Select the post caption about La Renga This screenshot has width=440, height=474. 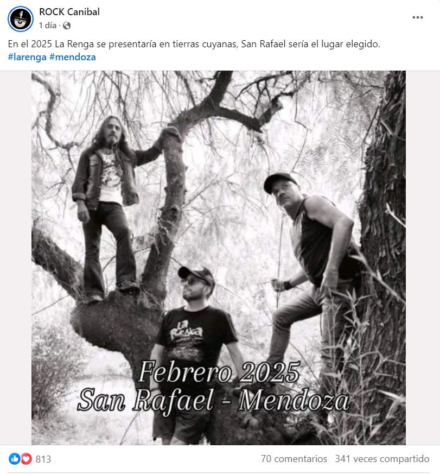[194, 44]
